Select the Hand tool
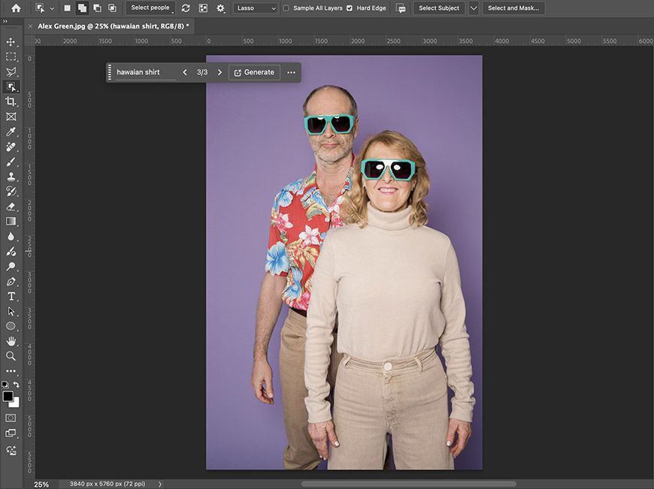Viewport: 654px width, 489px height. (x=11, y=341)
